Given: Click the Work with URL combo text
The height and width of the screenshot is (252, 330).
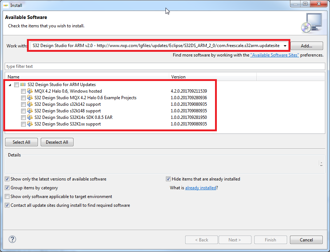Looking at the screenshot, I should pyautogui.click(x=156, y=46).
